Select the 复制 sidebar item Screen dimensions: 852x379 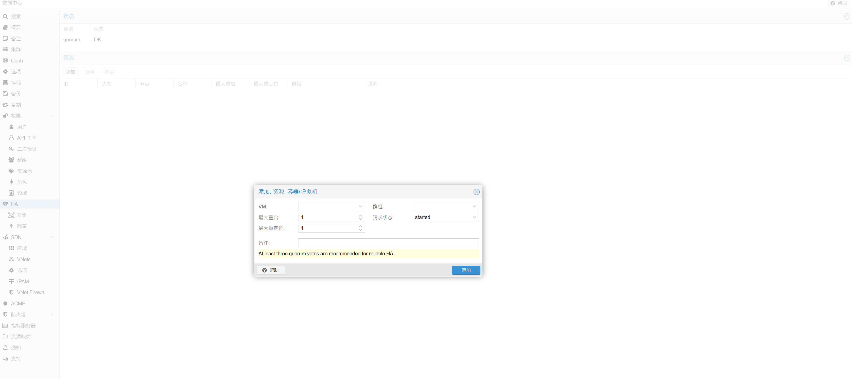15,105
